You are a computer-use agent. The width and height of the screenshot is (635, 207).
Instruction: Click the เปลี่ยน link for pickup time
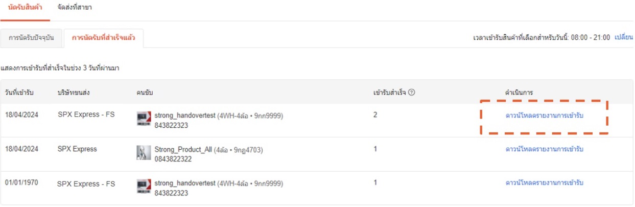point(624,38)
